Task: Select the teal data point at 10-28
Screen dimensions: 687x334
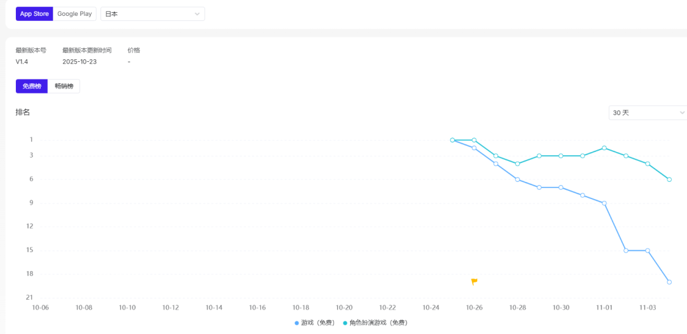Action: click(x=518, y=164)
